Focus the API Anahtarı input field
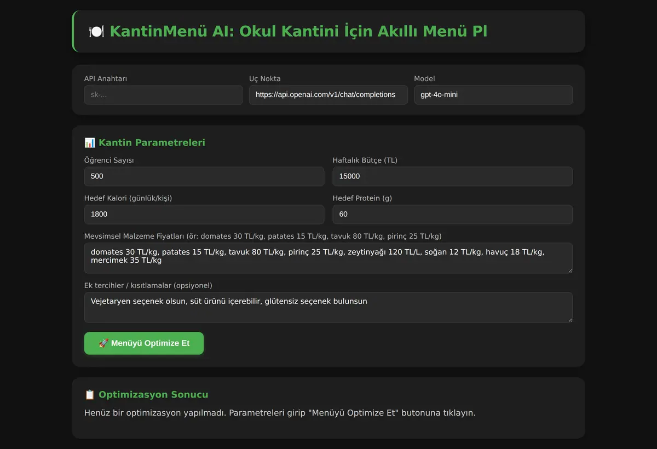This screenshot has height=449, width=657. [x=163, y=95]
